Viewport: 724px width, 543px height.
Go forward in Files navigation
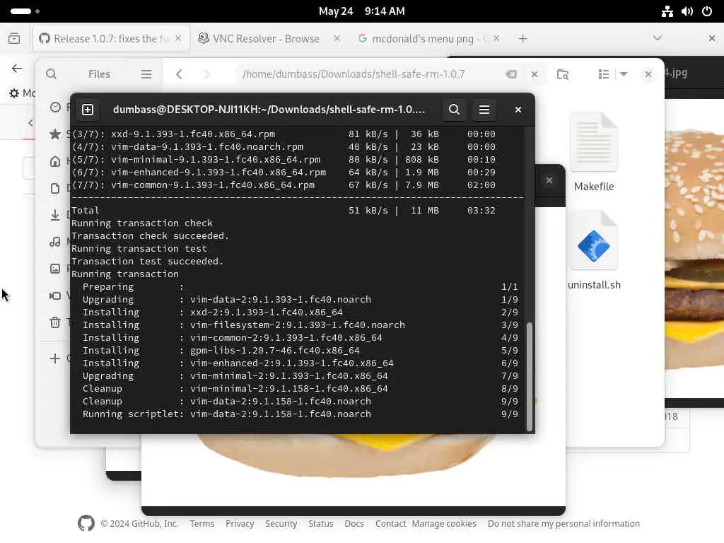(x=206, y=74)
